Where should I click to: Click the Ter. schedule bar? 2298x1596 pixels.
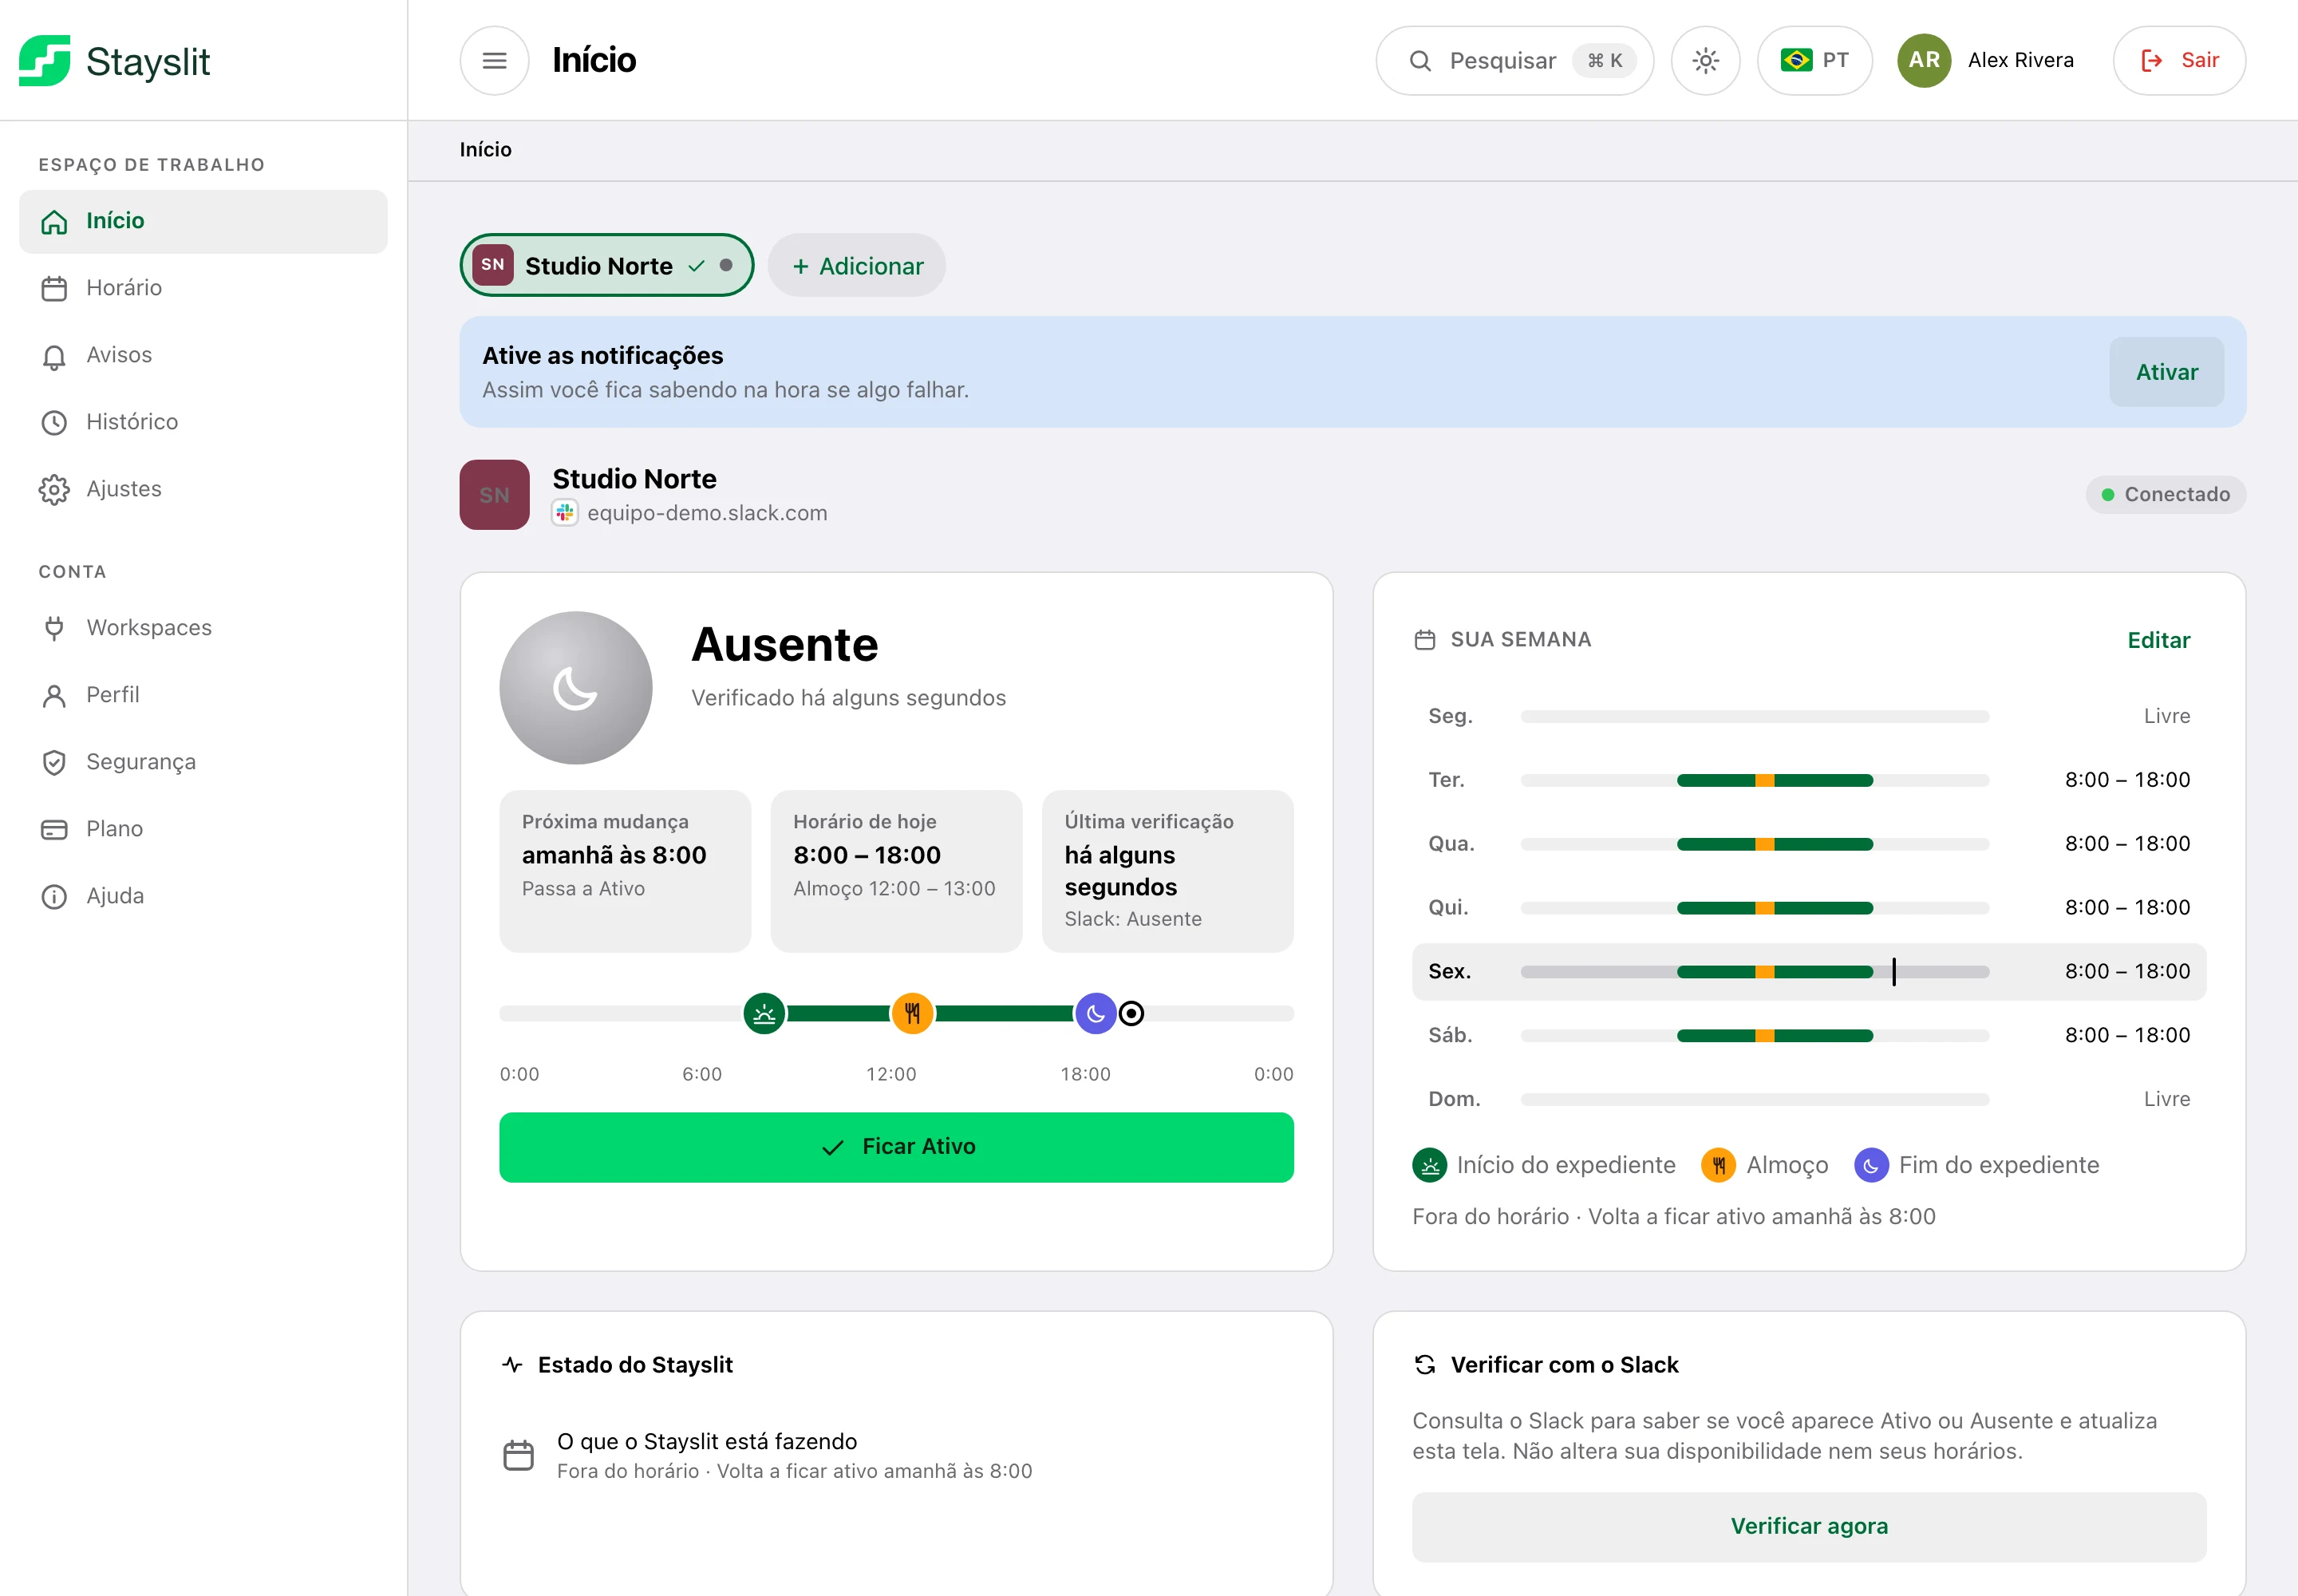click(x=1754, y=780)
